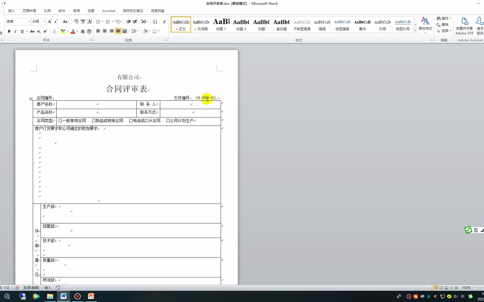Insert enclosed character (字 in circle)
Image resolution: width=484 pixels, height=302 pixels.
coord(89,31)
